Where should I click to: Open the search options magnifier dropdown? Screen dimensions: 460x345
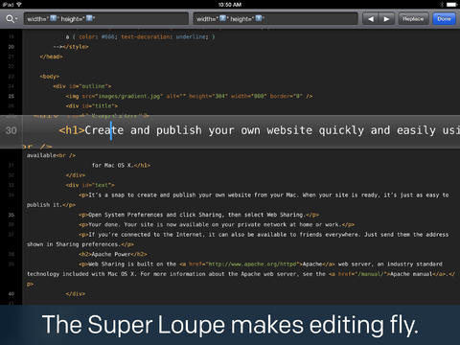click(x=11, y=19)
